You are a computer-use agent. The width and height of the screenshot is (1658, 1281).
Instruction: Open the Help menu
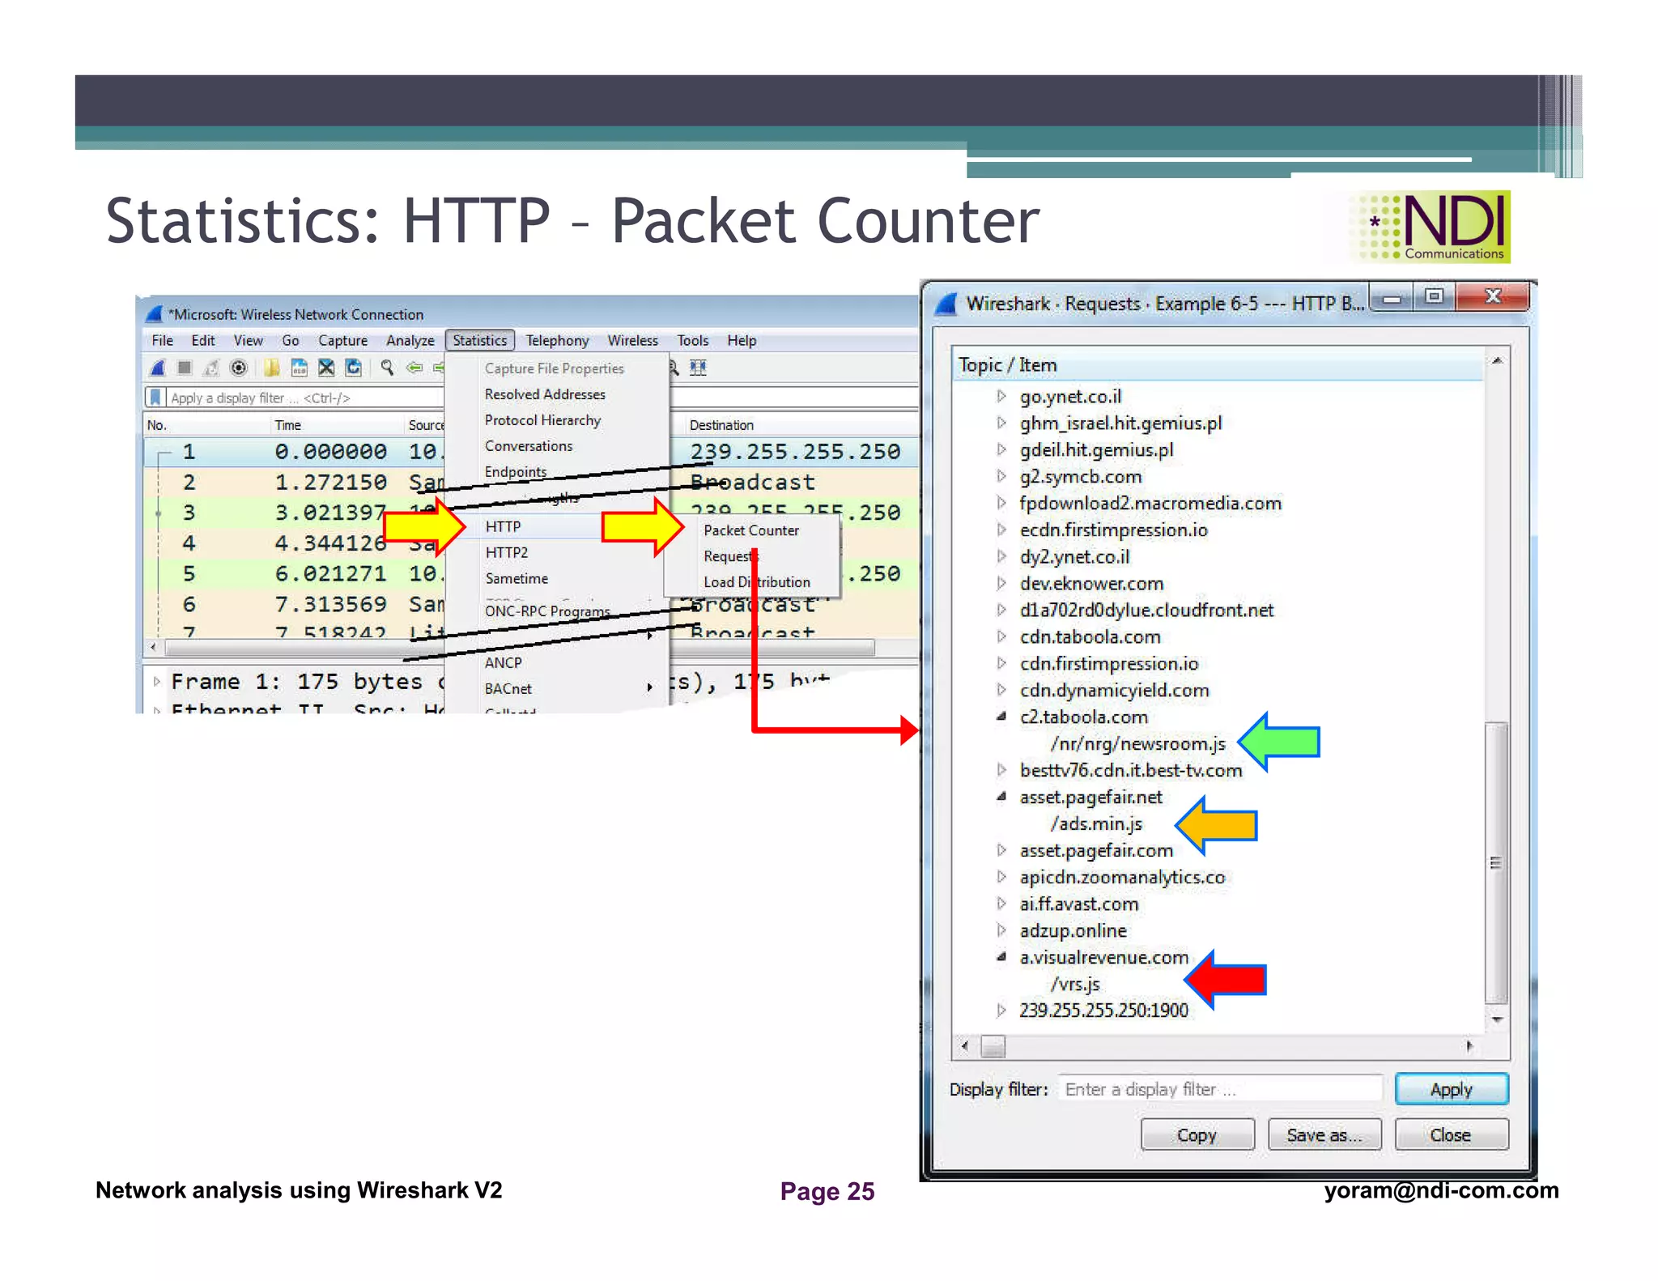tap(742, 341)
